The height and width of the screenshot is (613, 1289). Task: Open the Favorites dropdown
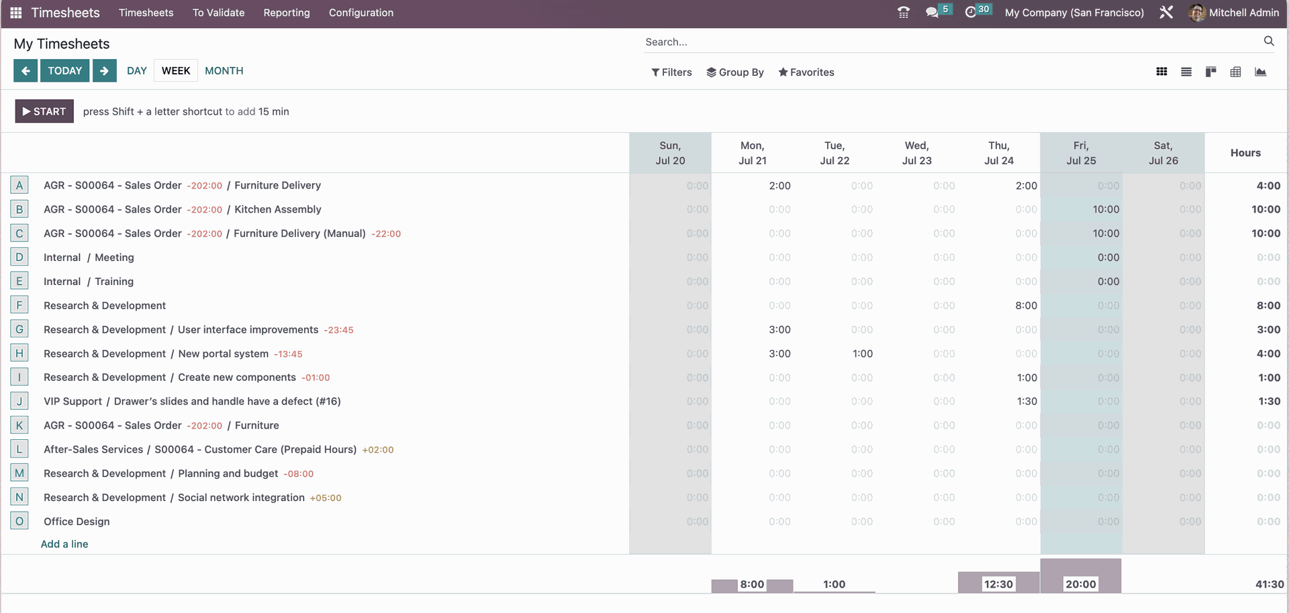(x=806, y=72)
